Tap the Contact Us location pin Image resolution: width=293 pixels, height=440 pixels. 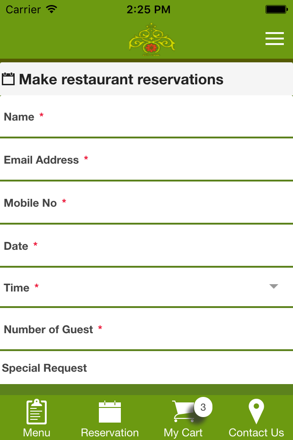coord(256,411)
